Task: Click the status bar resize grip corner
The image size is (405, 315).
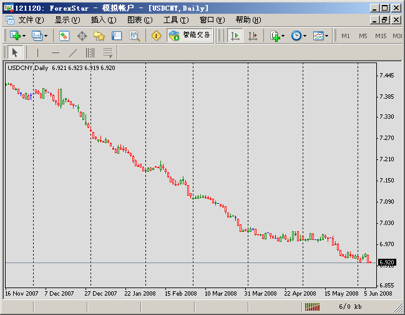Action: tap(398, 308)
